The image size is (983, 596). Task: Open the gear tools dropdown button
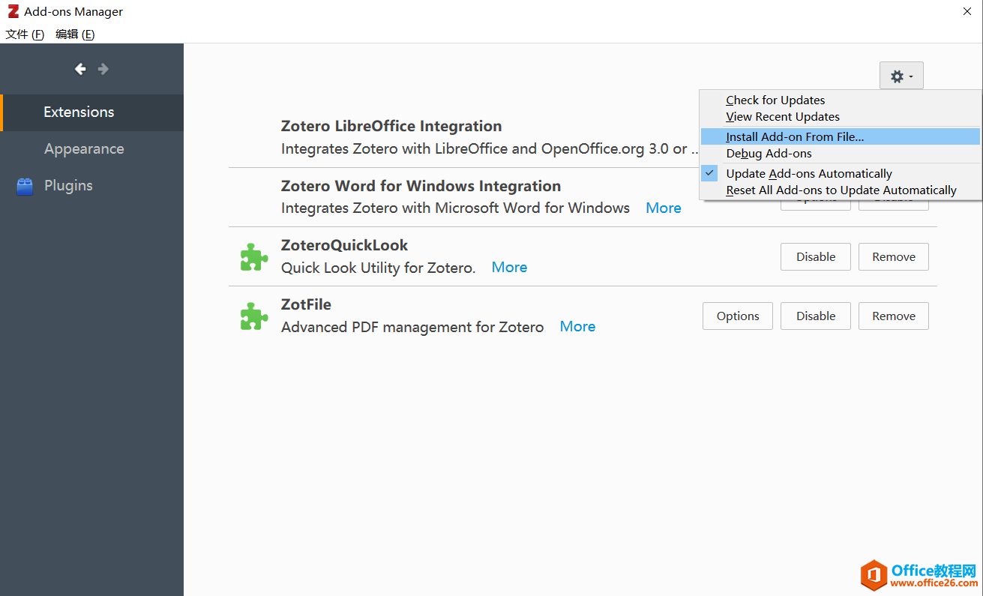pyautogui.click(x=901, y=76)
